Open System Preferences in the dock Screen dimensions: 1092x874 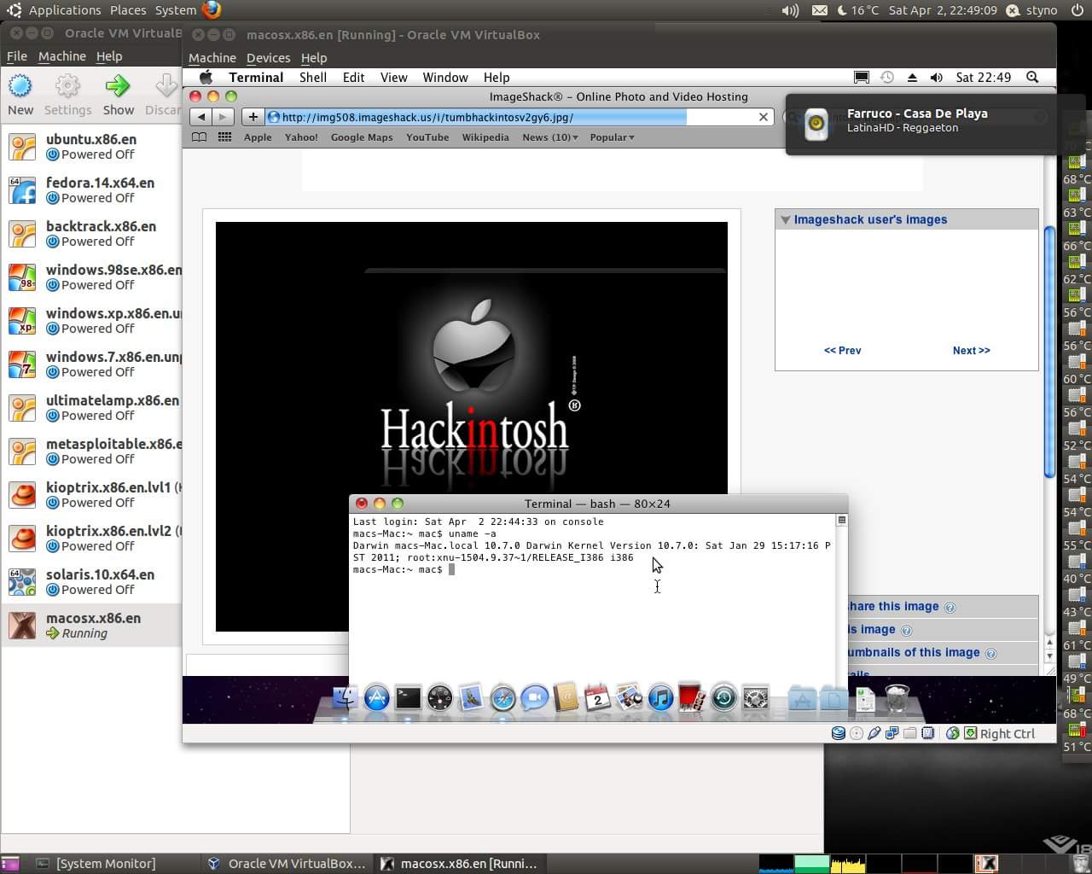coord(755,698)
